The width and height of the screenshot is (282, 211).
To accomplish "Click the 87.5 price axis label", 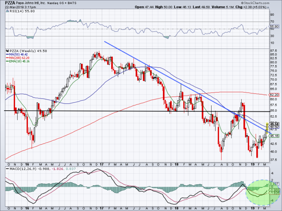I will click(x=274, y=51).
